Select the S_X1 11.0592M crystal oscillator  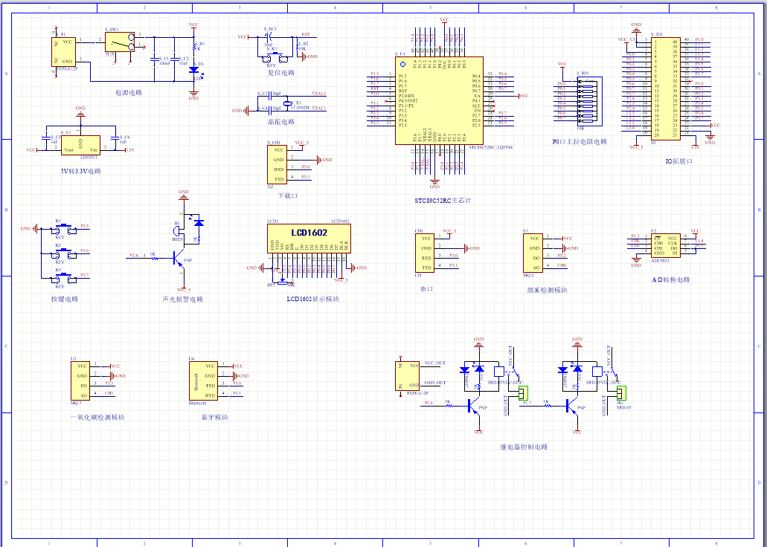pyautogui.click(x=291, y=103)
